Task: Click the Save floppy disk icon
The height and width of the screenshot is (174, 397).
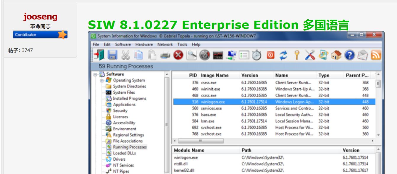Action: (112, 55)
